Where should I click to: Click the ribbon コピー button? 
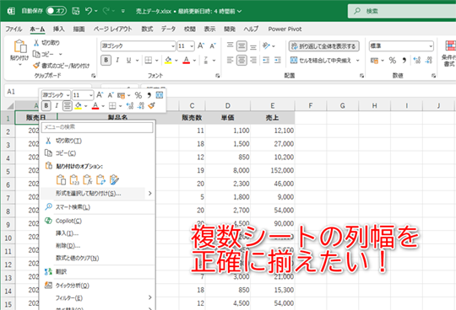[x=43, y=54]
